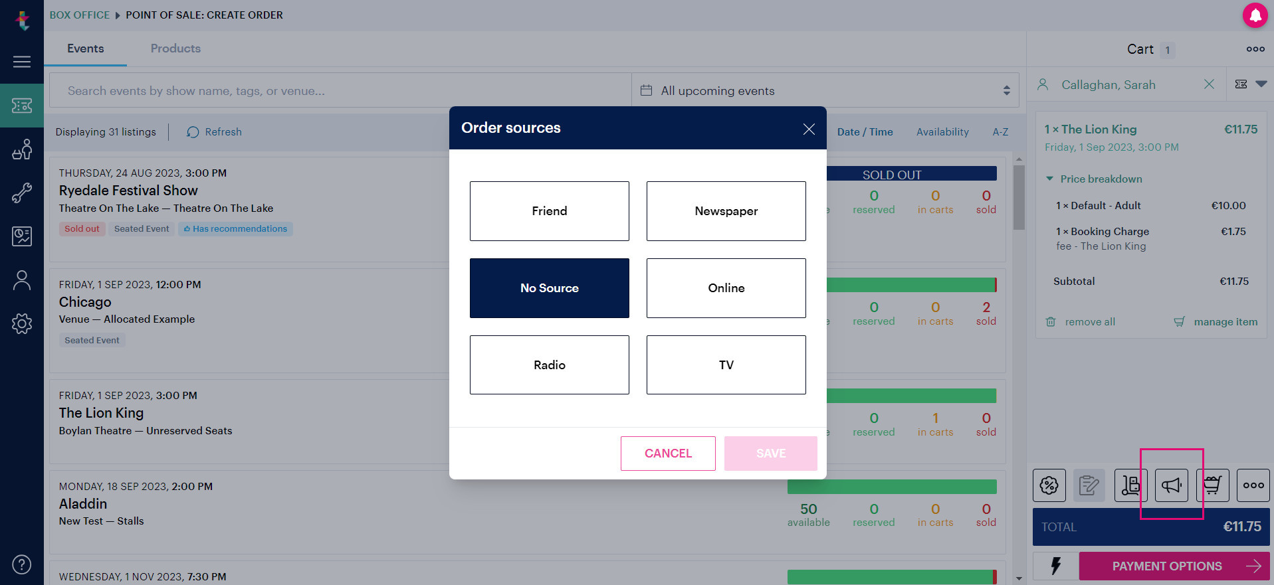This screenshot has height=585, width=1274.
Task: Select the Radio order source option
Action: pos(550,365)
